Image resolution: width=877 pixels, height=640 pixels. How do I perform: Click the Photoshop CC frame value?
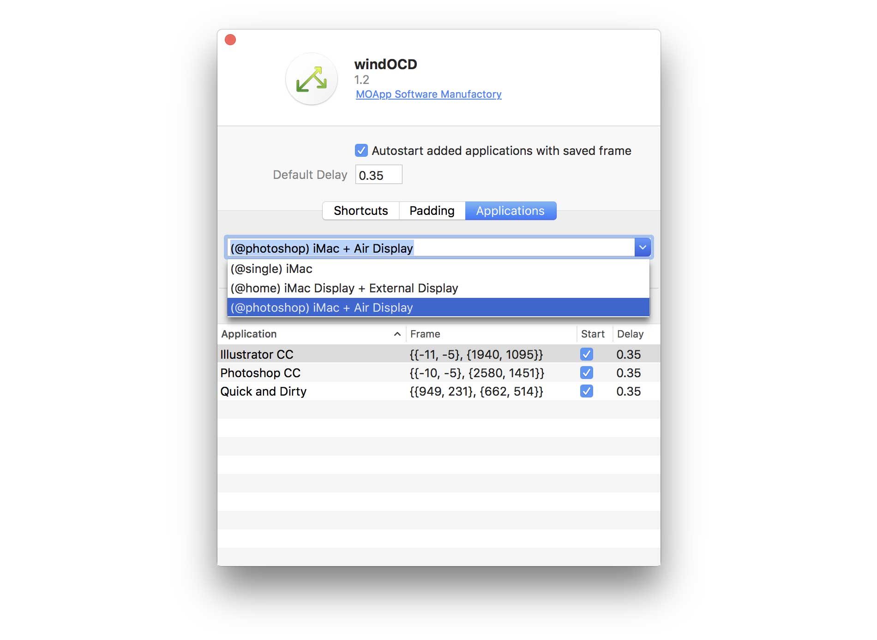click(x=477, y=373)
